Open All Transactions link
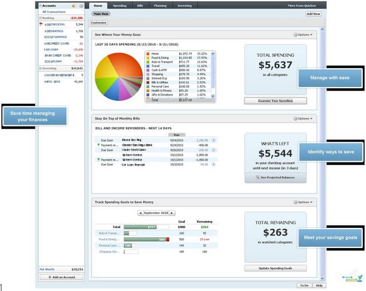366x291 pixels. (54, 12)
